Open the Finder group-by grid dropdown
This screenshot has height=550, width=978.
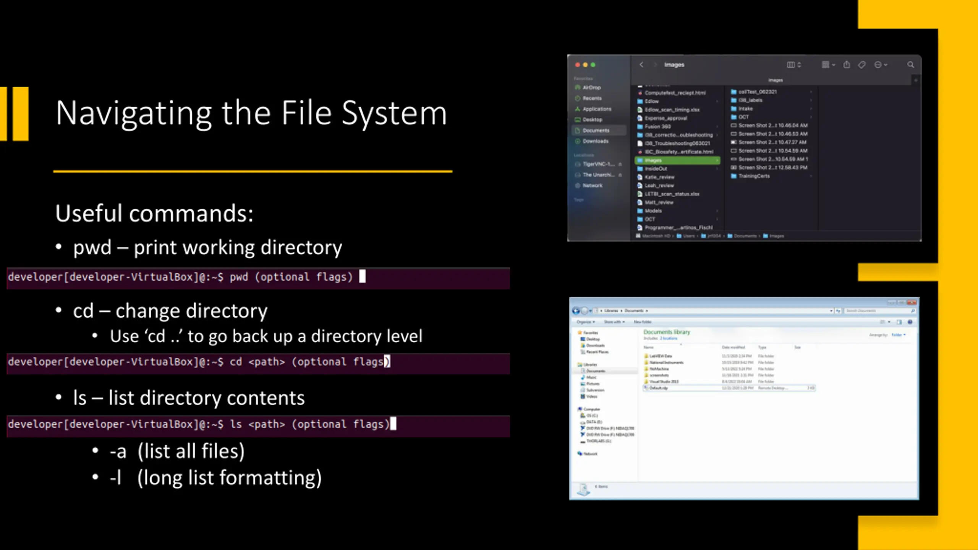(828, 65)
